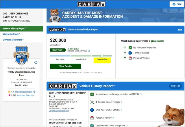Viewport: 185px width, 127px height.
Task: Click the $21,050 CARFAX Value text
Action: tap(77, 51)
